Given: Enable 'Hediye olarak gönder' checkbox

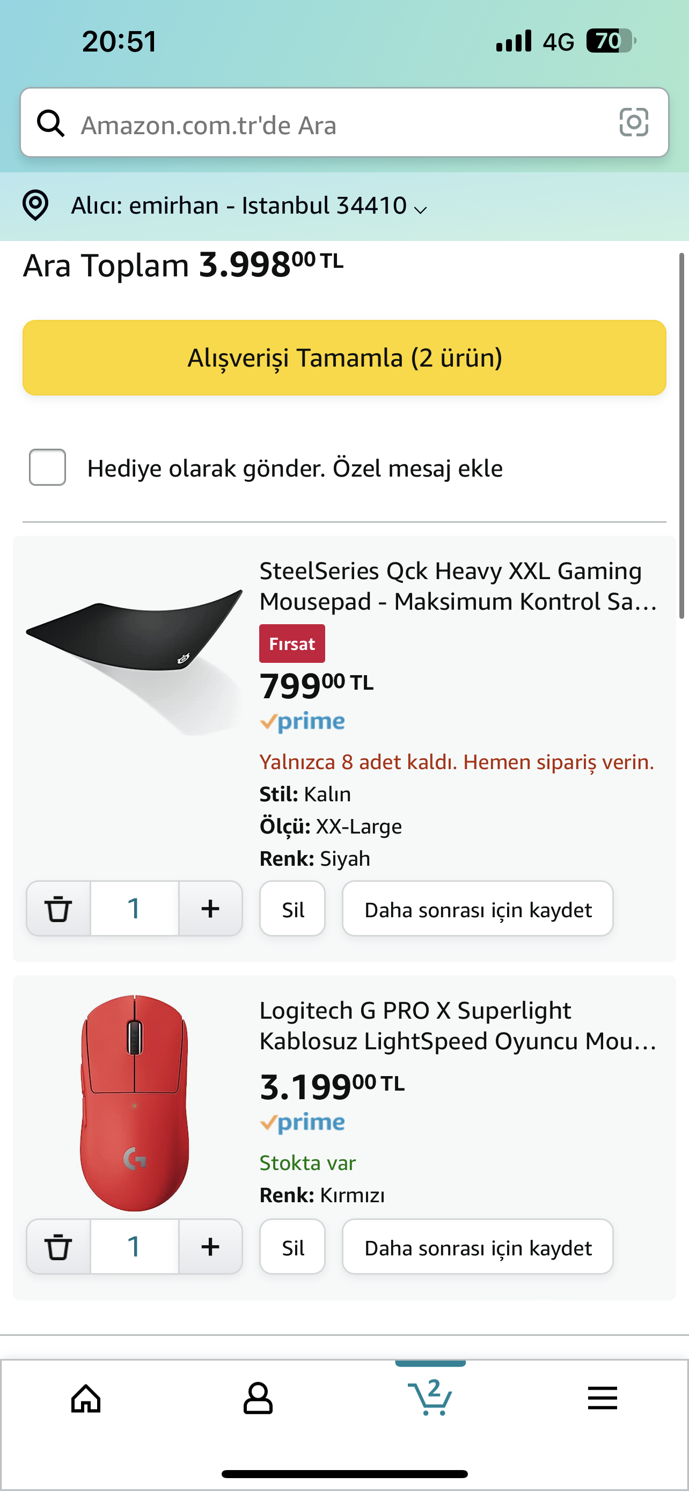Looking at the screenshot, I should click(x=47, y=467).
